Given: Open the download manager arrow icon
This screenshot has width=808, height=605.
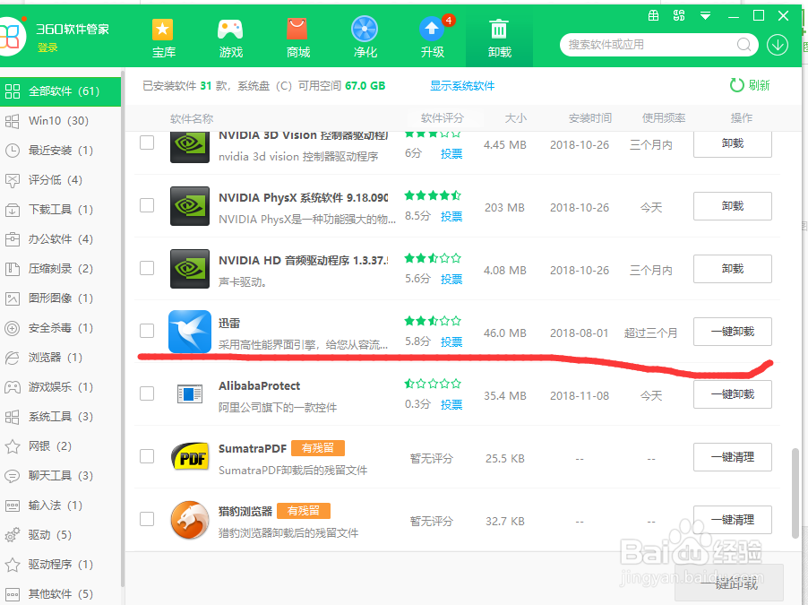Looking at the screenshot, I should tap(777, 45).
